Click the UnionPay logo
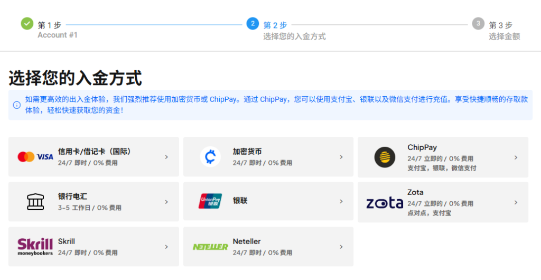541x280 pixels. 210,202
